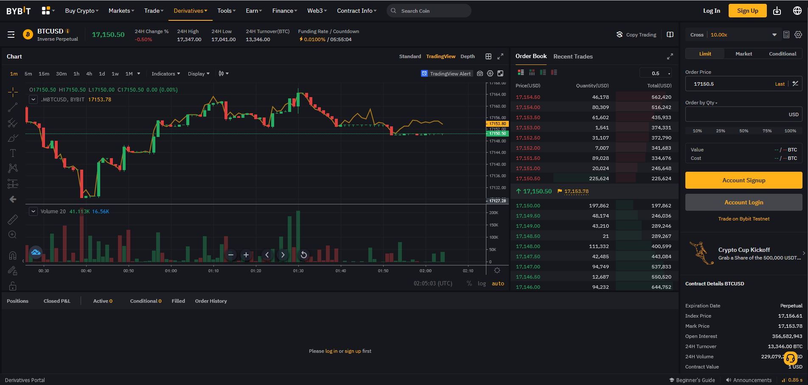This screenshot has width=808, height=385.
Task: Switch to the Recent Trades tab
Action: pos(573,56)
